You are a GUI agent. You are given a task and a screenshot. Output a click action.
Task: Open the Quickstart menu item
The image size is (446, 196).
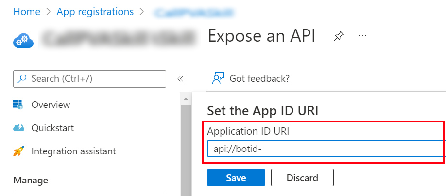[x=52, y=128]
